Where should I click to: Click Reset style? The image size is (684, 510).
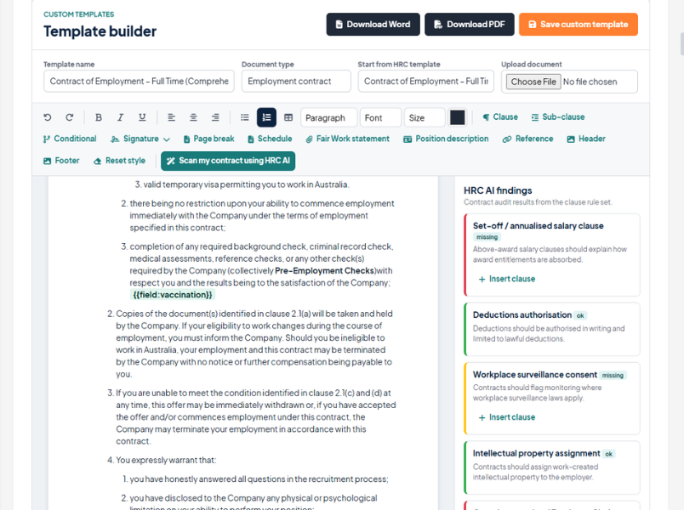tap(119, 161)
